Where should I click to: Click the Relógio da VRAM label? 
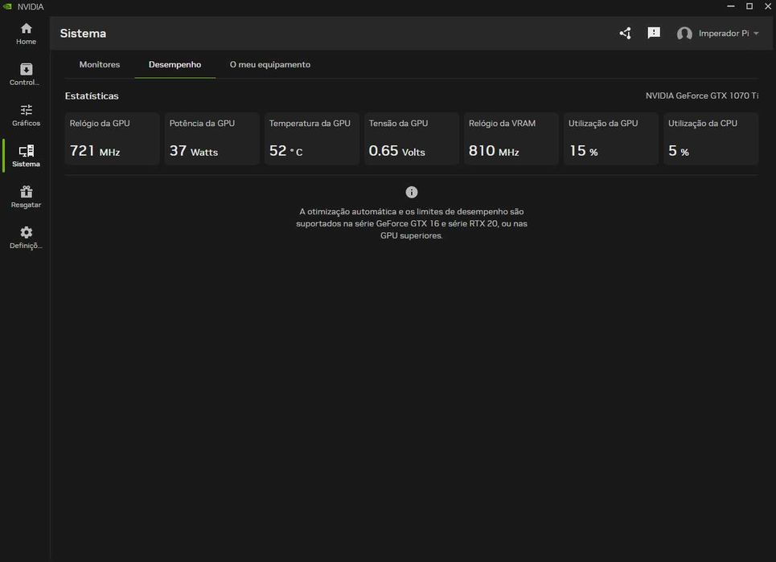click(502, 123)
